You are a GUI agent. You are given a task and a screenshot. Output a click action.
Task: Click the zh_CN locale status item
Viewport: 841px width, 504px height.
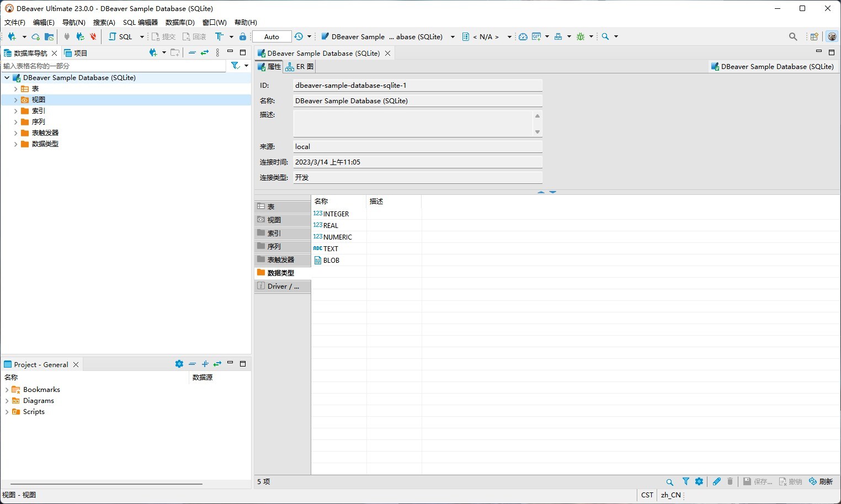point(671,495)
